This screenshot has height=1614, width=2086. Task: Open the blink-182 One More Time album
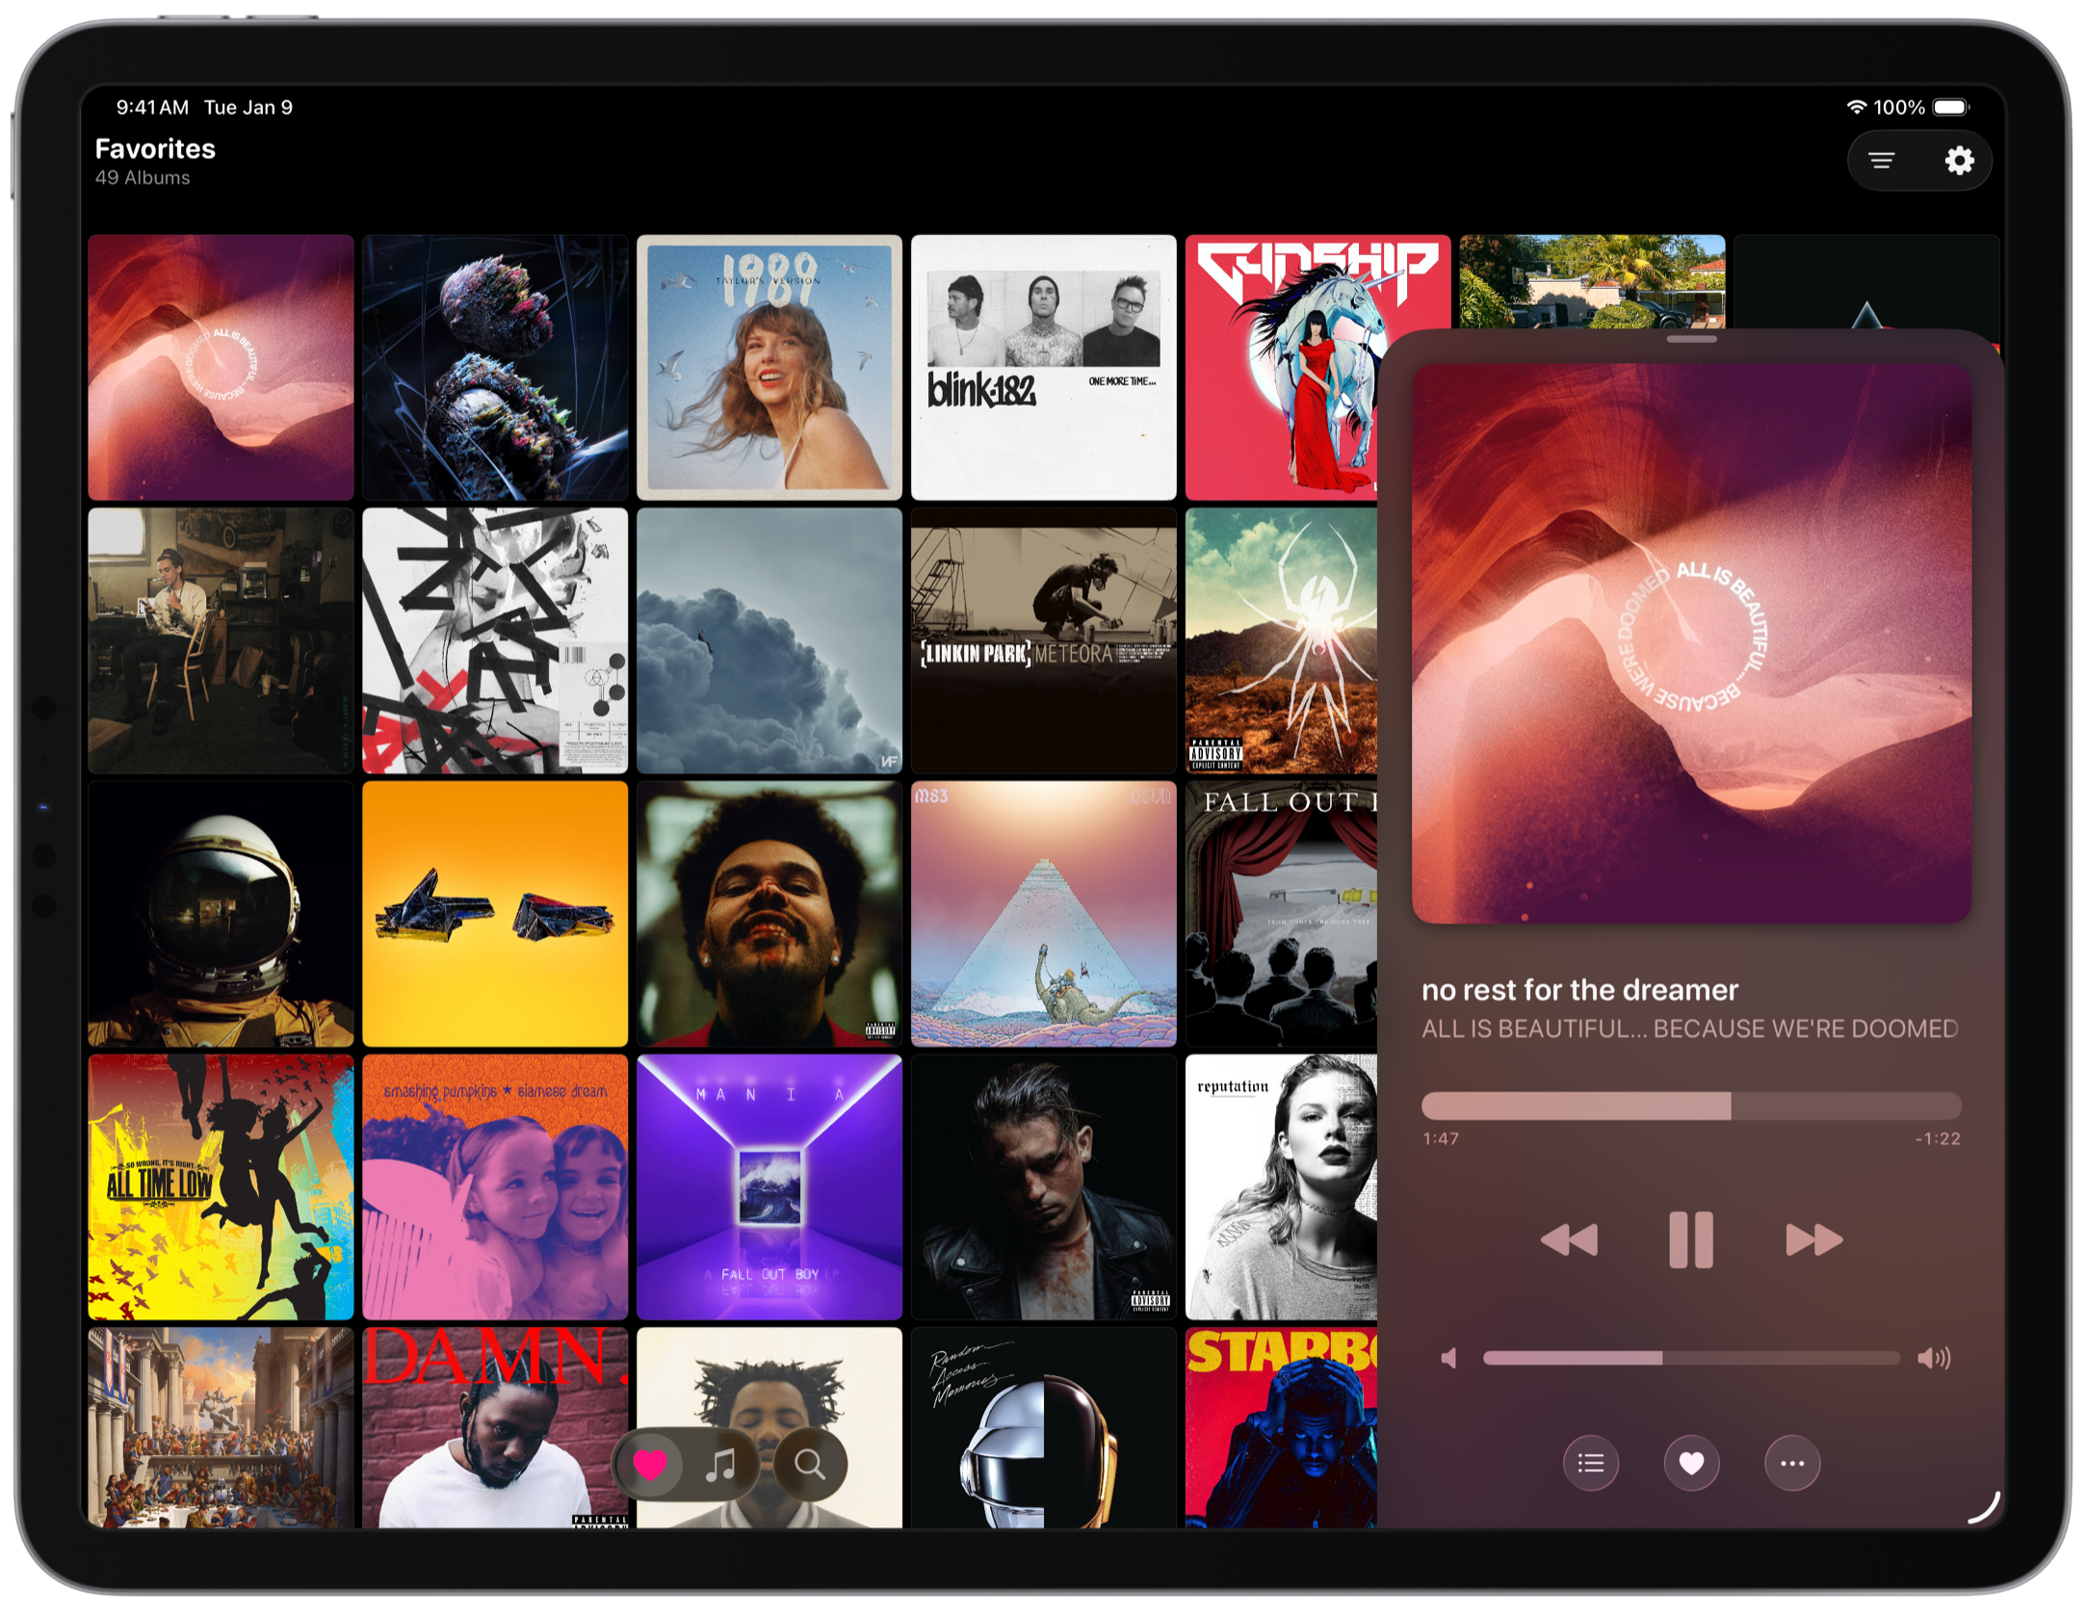point(1043,367)
